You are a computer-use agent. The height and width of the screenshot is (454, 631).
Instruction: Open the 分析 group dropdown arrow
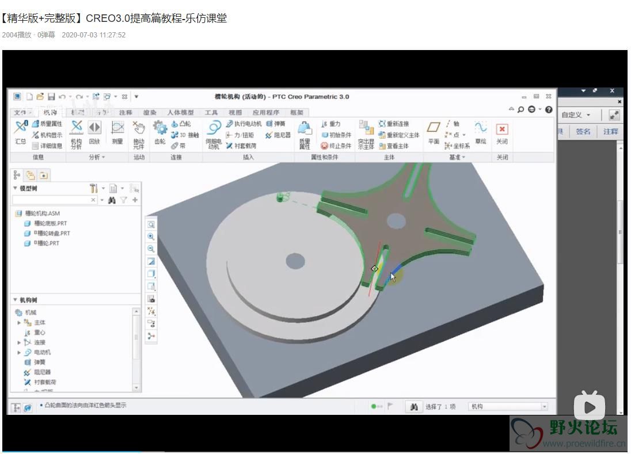(104, 157)
